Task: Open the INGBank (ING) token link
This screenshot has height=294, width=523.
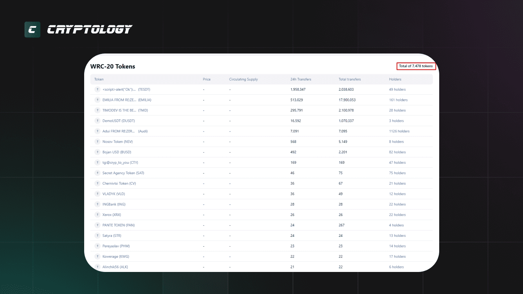Action: 114,204
